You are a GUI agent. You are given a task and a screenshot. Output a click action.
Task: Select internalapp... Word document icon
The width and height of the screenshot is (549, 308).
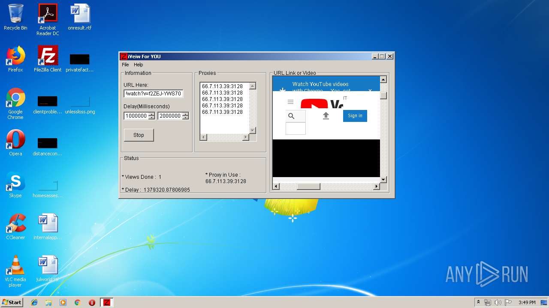click(x=48, y=227)
